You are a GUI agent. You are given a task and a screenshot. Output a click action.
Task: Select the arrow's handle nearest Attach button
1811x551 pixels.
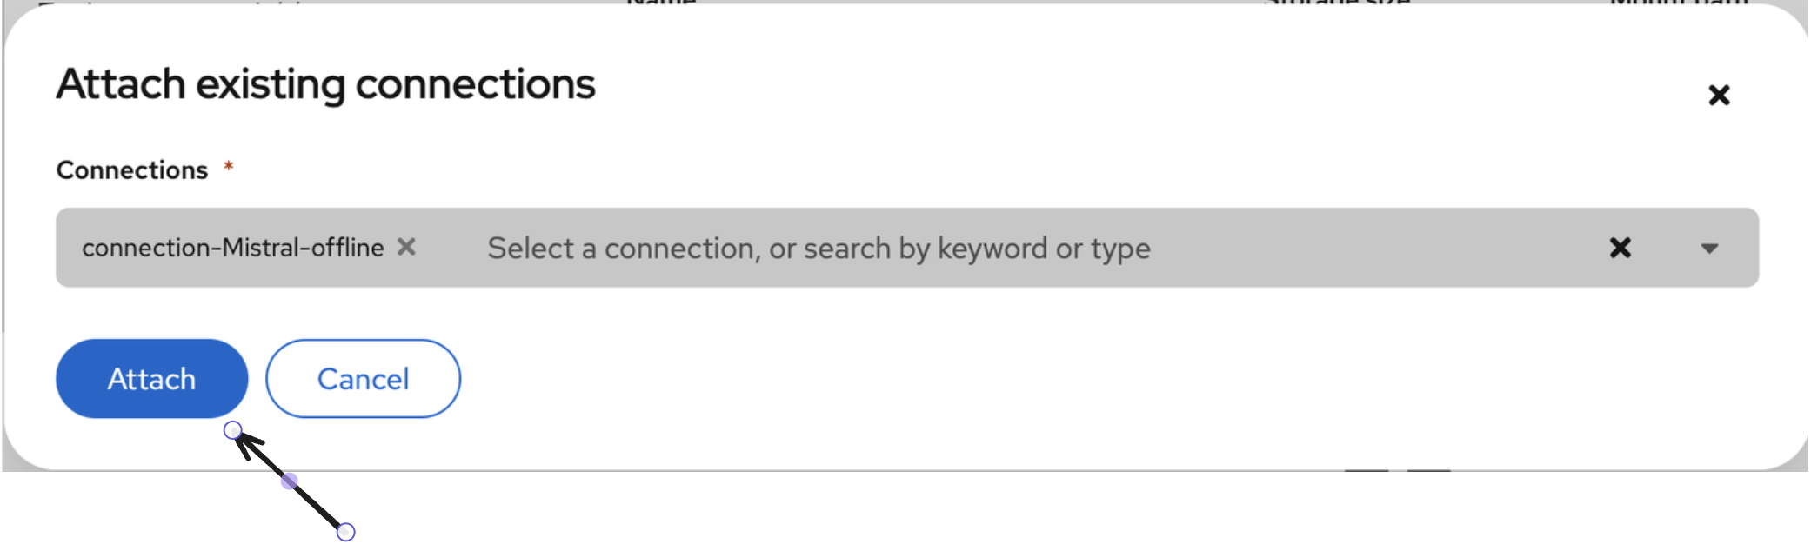click(232, 430)
